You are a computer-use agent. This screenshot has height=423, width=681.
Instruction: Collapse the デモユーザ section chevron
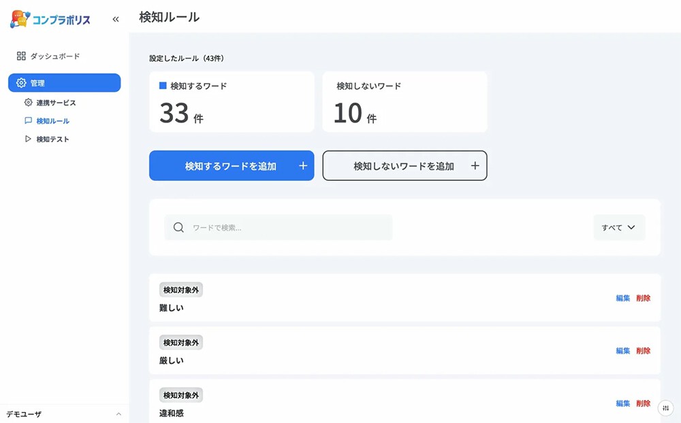coord(119,413)
